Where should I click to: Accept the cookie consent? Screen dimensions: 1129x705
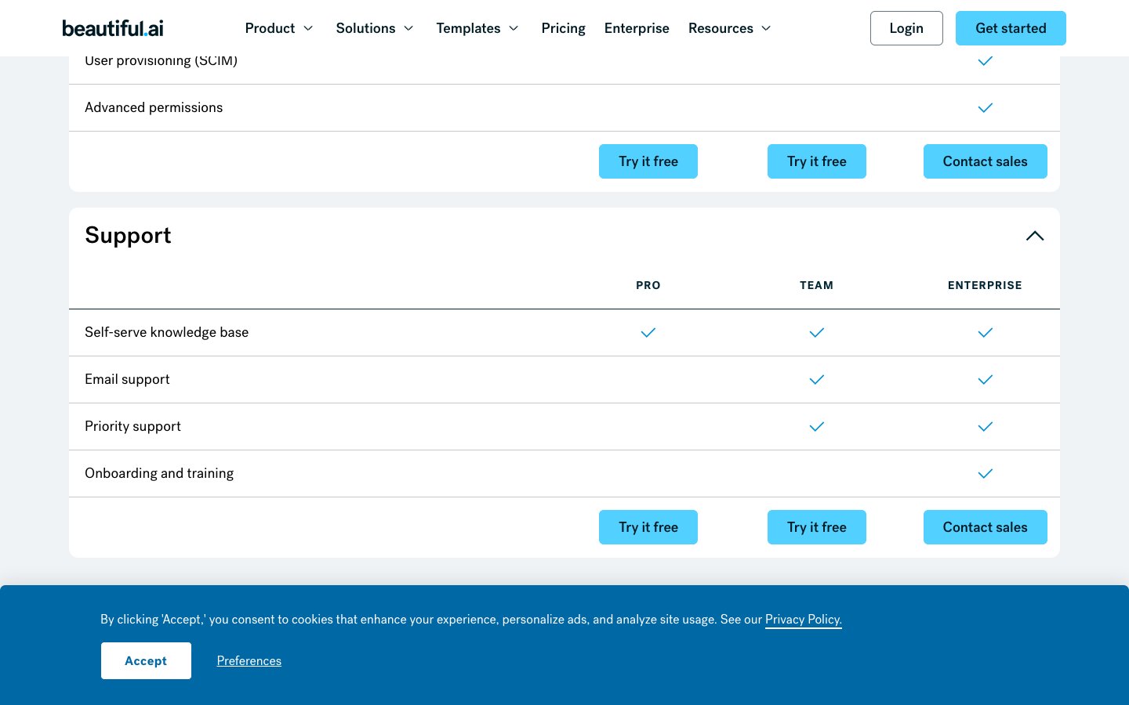[146, 660]
